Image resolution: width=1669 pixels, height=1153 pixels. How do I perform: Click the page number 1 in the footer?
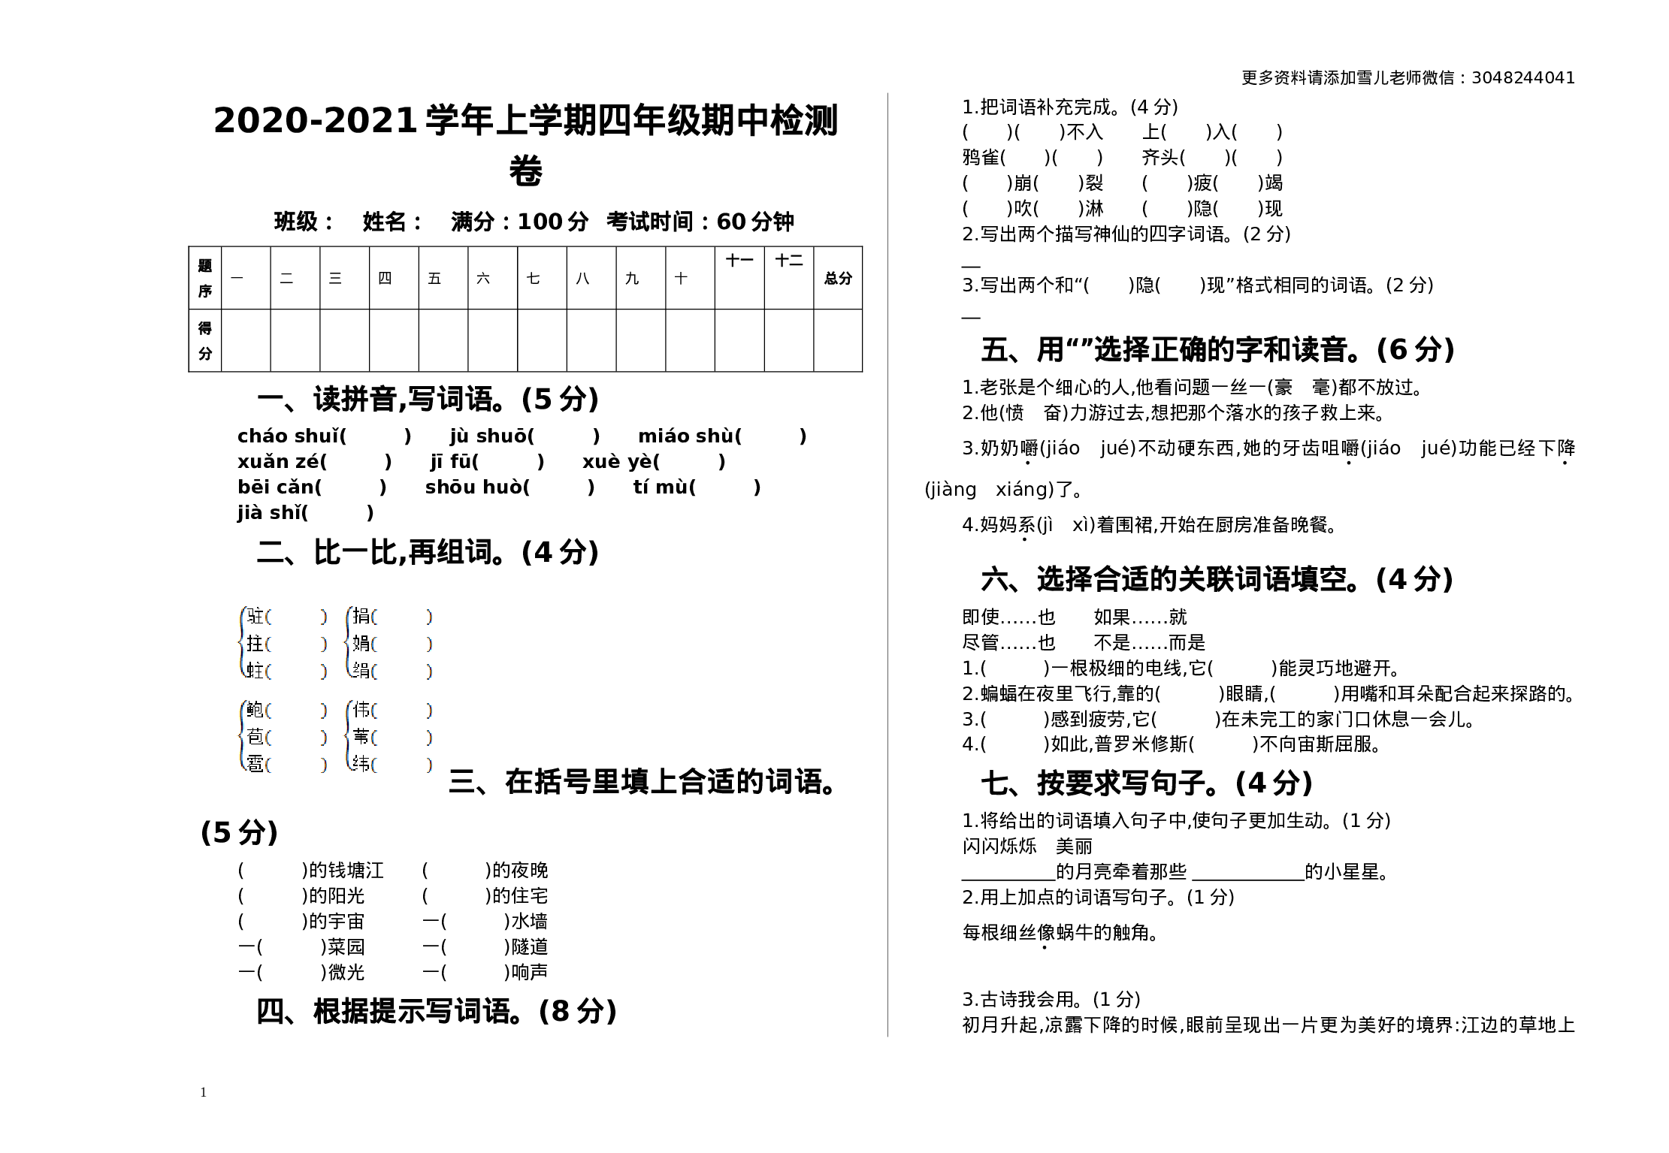[x=204, y=1092]
